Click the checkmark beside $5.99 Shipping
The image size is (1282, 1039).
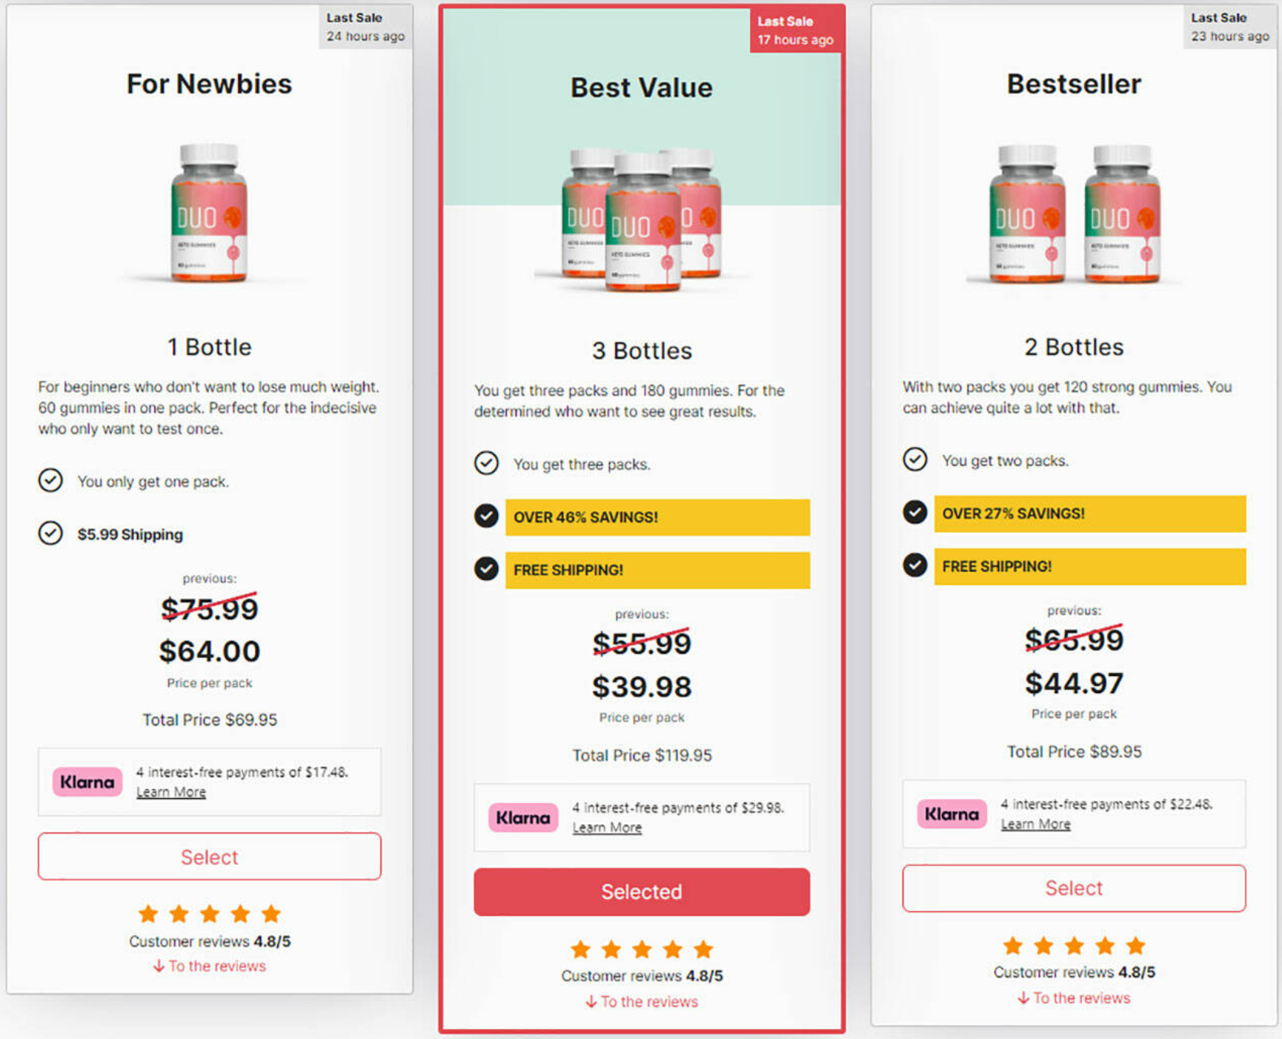(x=50, y=533)
